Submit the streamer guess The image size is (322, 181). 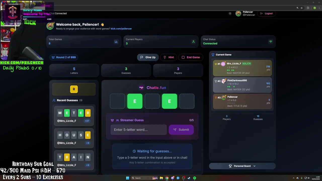(x=181, y=130)
